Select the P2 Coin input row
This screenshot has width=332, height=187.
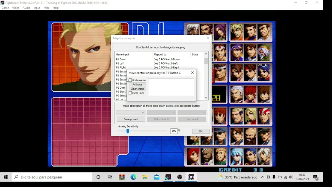click(121, 88)
